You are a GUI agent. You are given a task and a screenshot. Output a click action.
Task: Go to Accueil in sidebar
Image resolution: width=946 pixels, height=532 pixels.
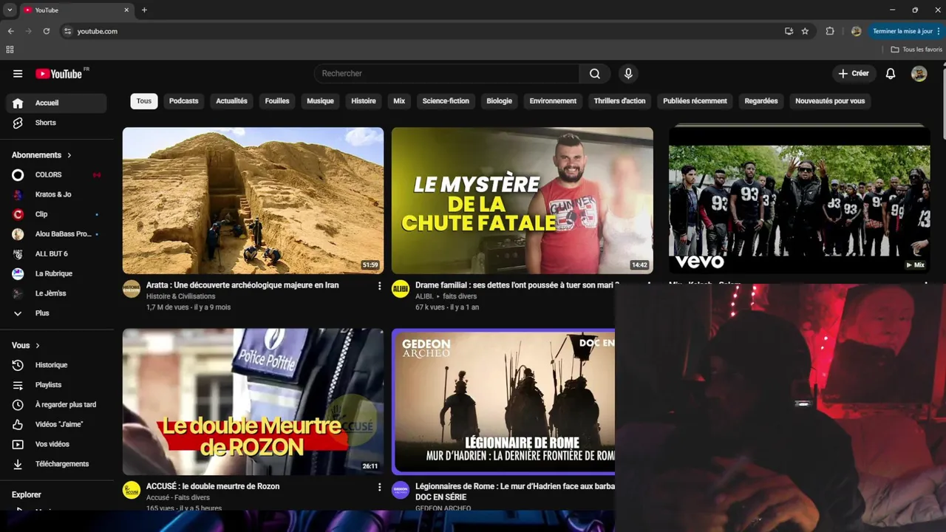click(56, 103)
